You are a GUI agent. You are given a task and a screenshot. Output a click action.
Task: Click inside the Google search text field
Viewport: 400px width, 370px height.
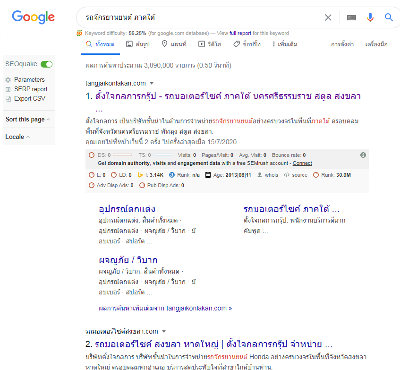click(x=198, y=17)
